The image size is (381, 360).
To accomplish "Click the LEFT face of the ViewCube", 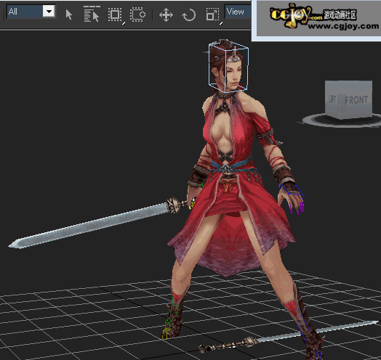I will [x=333, y=99].
